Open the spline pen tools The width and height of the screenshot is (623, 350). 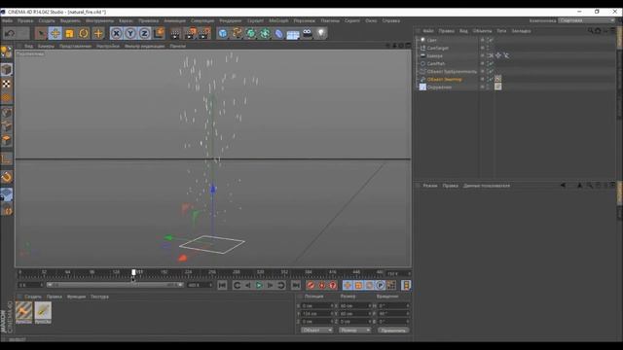[237, 33]
